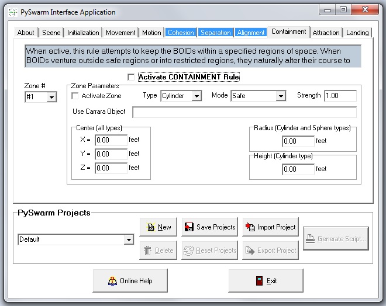Click the Save Projects floppy disk icon

coord(189,227)
